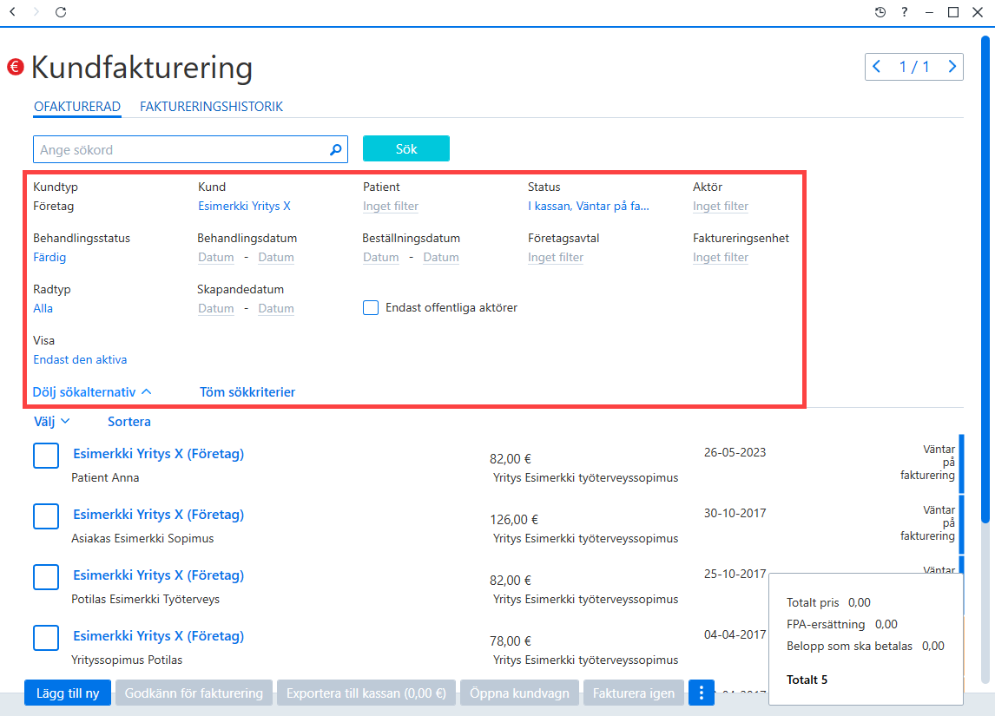Go to next page arrow in pager
The image size is (995, 716).
point(952,67)
